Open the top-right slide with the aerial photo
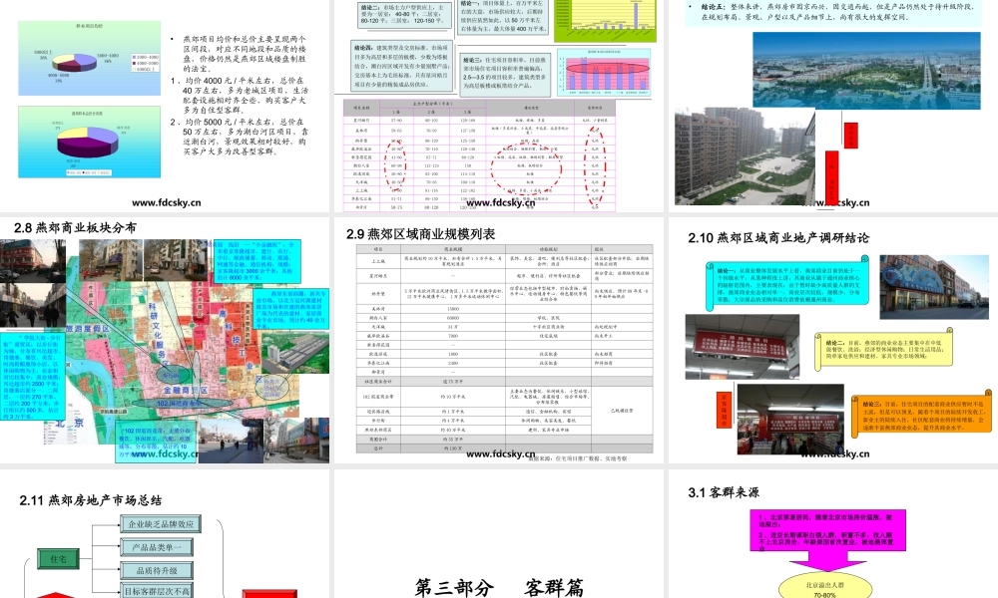 coord(833,105)
